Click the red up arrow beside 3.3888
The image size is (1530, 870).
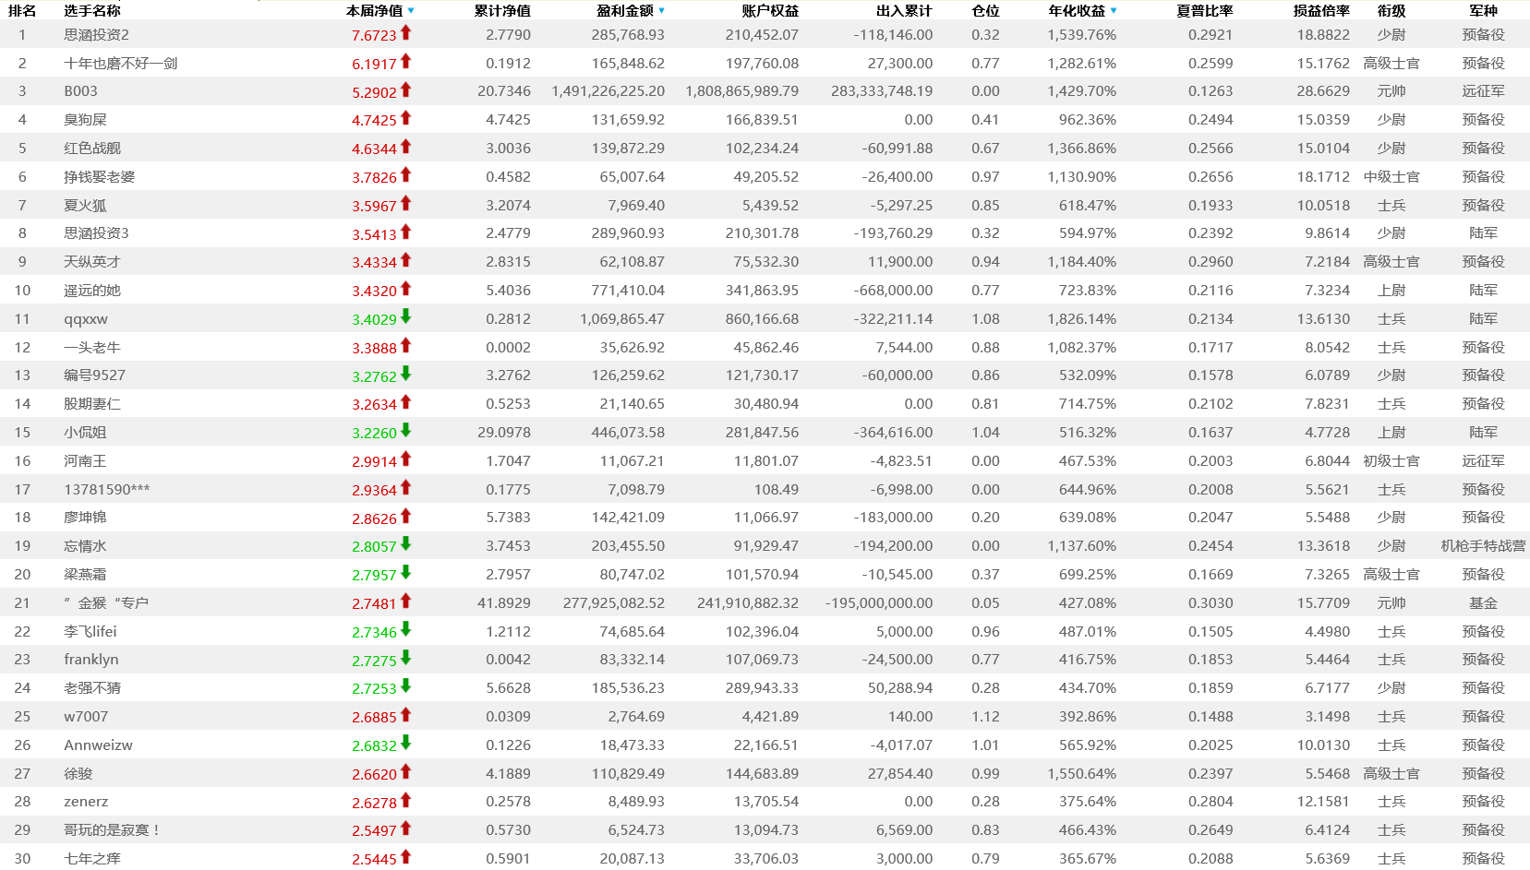[x=405, y=346]
